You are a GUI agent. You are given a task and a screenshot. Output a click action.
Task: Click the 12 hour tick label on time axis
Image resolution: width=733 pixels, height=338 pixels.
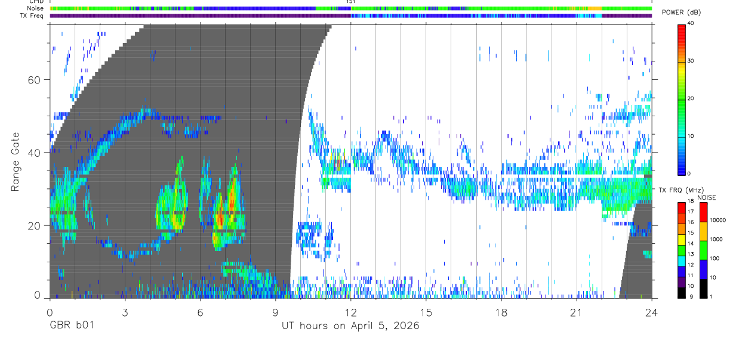click(351, 312)
